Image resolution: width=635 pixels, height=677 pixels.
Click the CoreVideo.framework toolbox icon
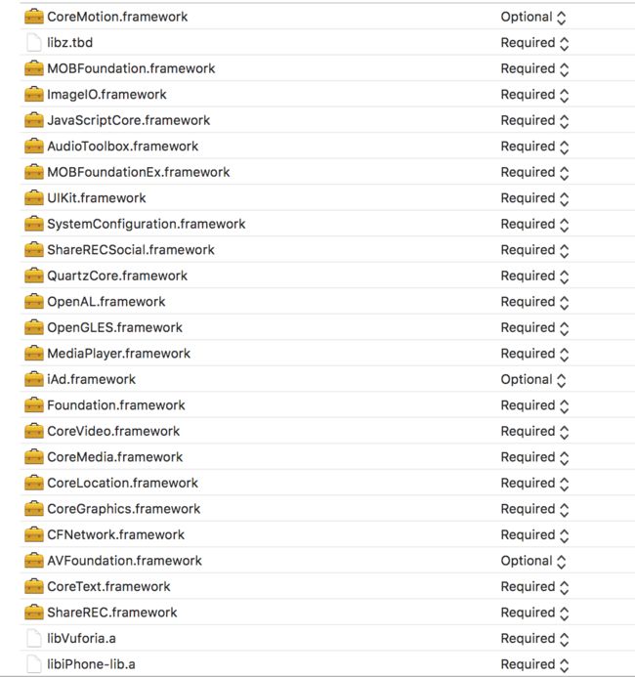(34, 432)
